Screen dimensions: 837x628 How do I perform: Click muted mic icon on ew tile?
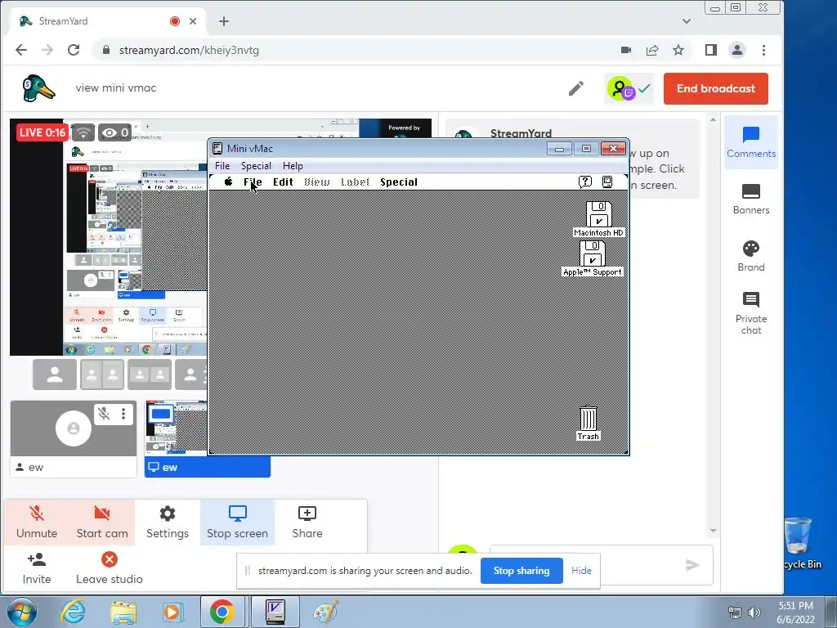[104, 413]
